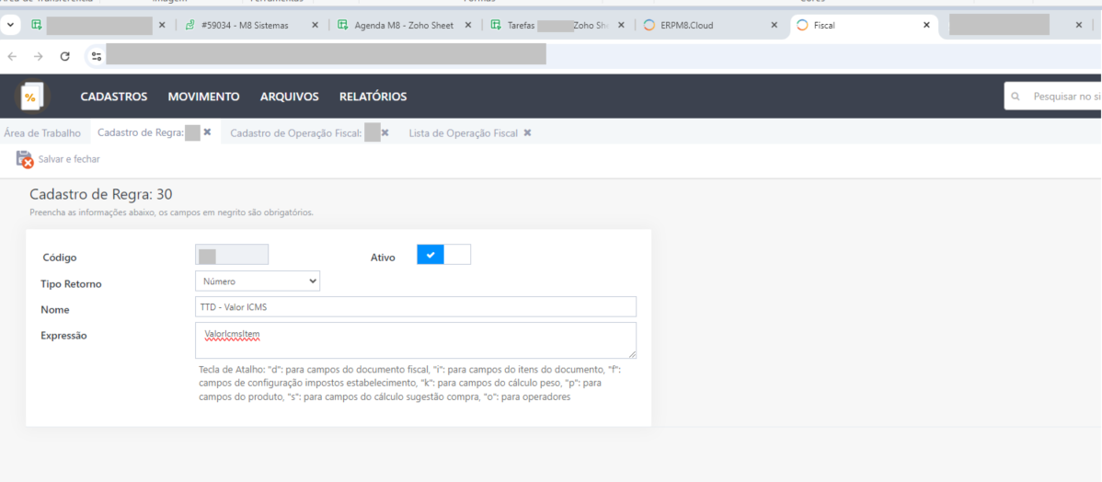This screenshot has height=482, width=1102.
Task: Click the Salvar e fechar save icon
Action: pos(25,159)
